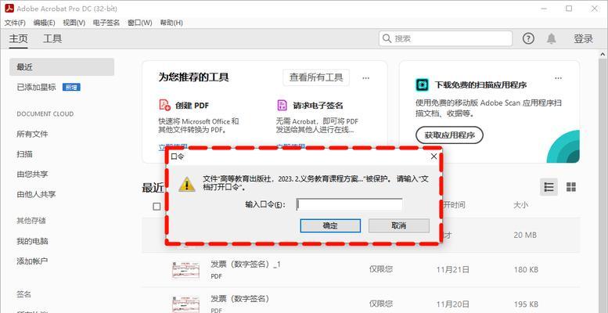Click the 195 KB size cell
The height and width of the screenshot is (313, 608).
click(x=526, y=304)
